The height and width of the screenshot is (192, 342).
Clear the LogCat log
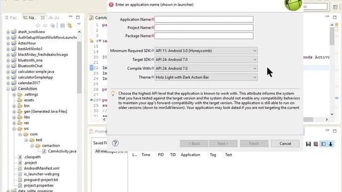316,144
